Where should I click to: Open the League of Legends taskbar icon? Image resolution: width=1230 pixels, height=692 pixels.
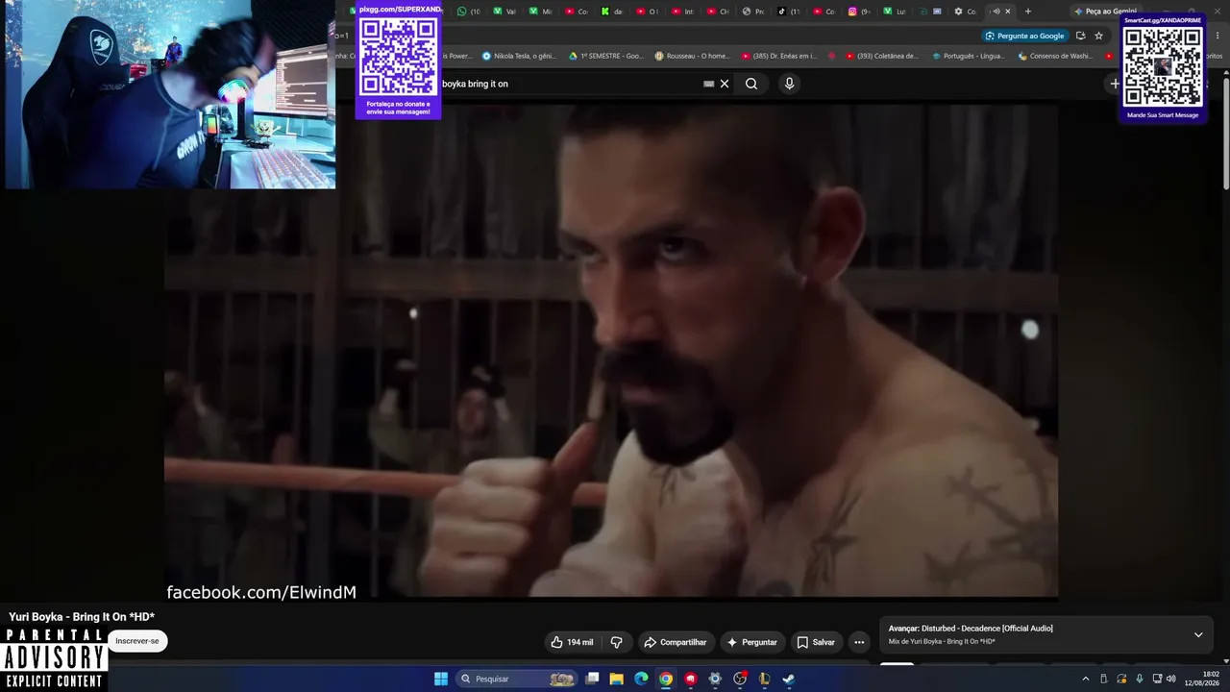764,679
